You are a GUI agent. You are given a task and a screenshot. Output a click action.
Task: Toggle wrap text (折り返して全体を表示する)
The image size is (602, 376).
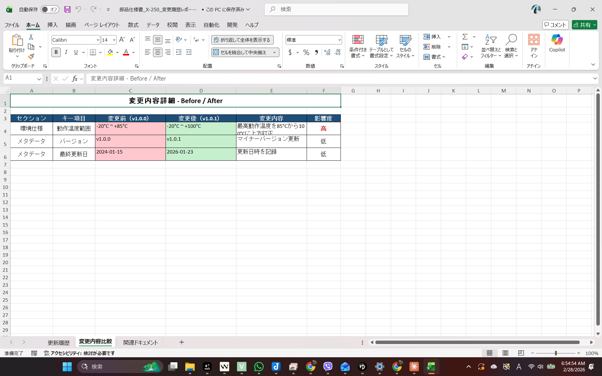(x=242, y=40)
